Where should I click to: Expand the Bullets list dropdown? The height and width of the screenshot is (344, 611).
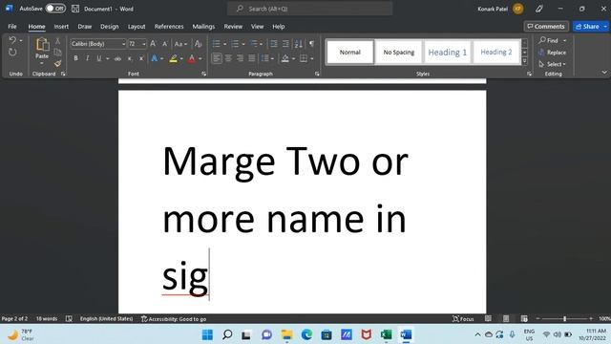point(225,44)
